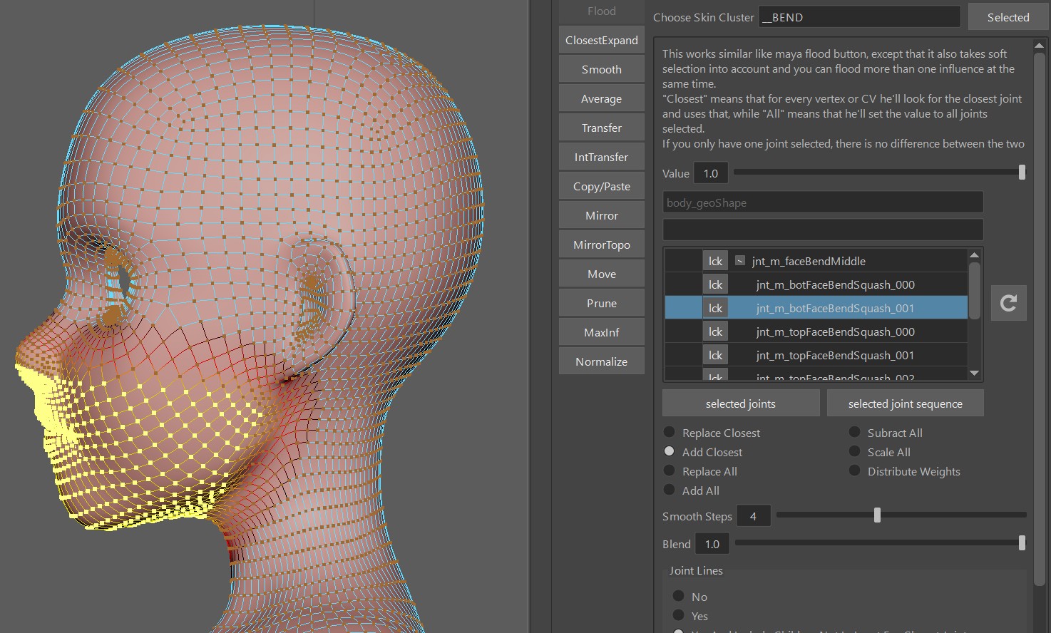Image resolution: width=1051 pixels, height=633 pixels.
Task: Select joint jnt_m_topFaceBendSquash_001 in the list
Action: [x=835, y=355]
